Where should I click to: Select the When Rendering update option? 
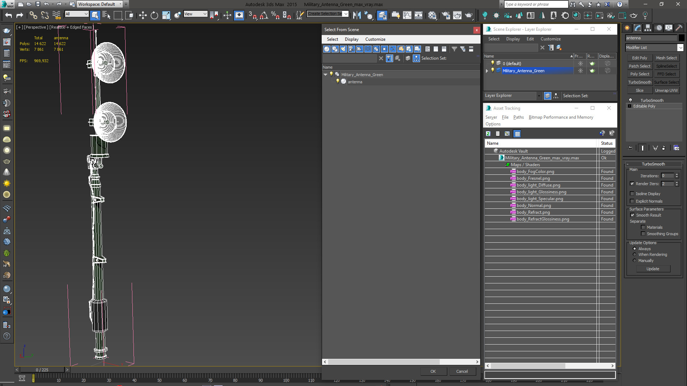[x=635, y=254]
